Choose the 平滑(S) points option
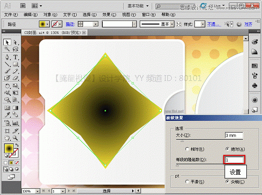 click(187, 182)
